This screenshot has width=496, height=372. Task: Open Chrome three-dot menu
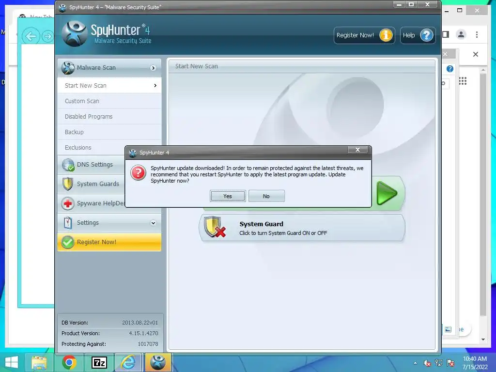coord(477,34)
